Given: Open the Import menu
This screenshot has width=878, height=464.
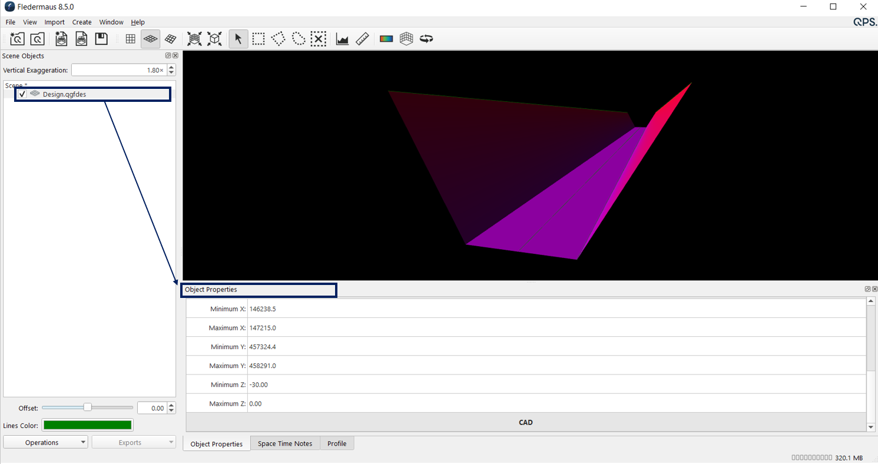Looking at the screenshot, I should [54, 22].
